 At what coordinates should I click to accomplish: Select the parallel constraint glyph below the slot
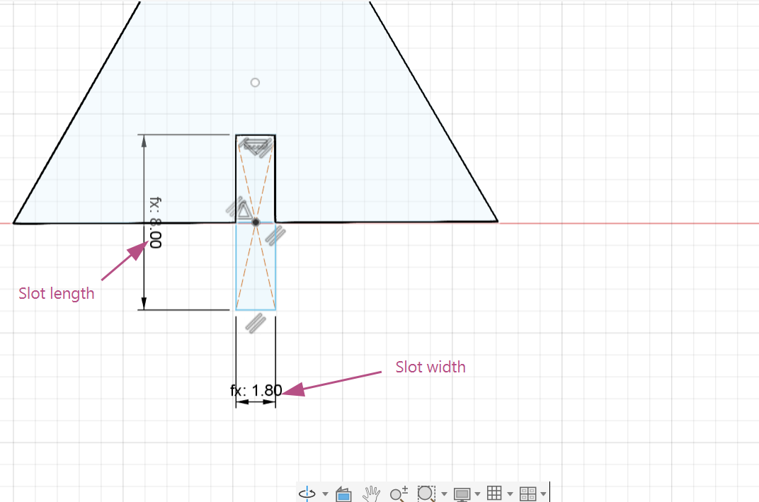coord(256,323)
